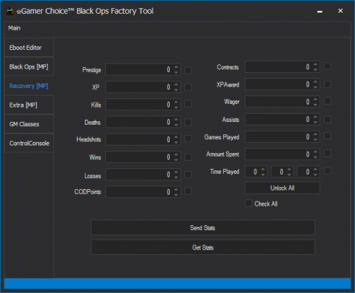Viewport: 355px width, 293px height.
Task: Increase Wager value with up arrow
Action: [315, 99]
